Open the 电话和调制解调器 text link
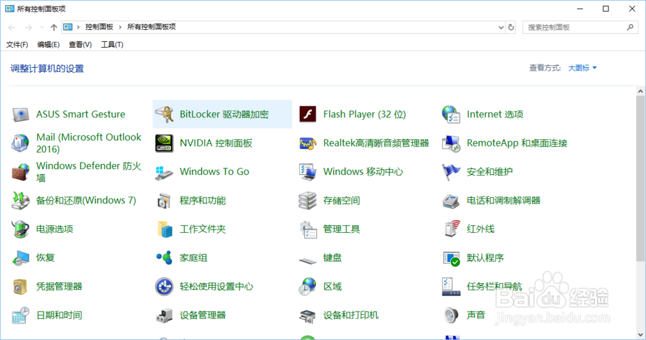 503,201
